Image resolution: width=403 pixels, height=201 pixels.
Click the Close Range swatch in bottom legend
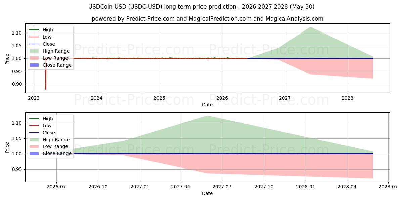(34, 154)
